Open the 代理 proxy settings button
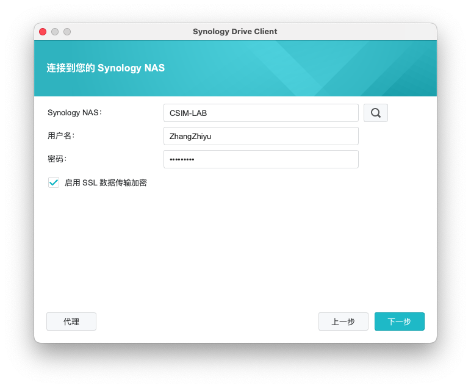 coord(71,322)
